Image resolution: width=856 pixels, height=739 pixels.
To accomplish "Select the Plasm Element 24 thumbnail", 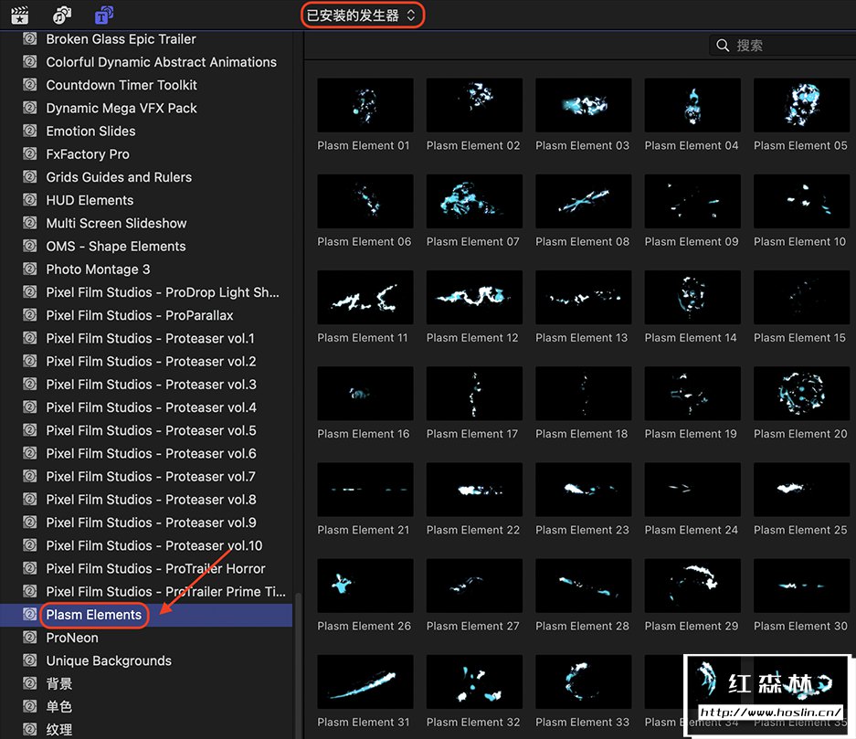I will click(x=692, y=489).
